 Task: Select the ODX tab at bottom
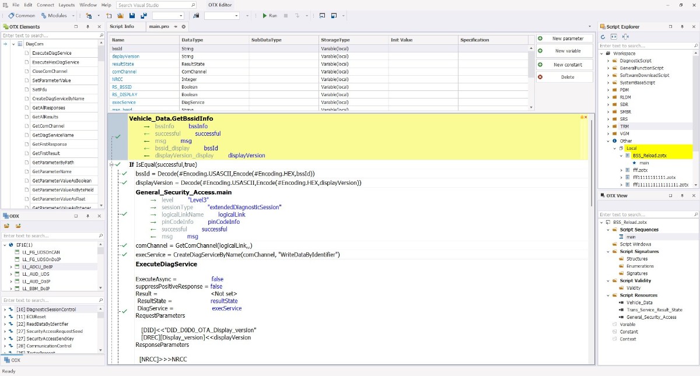point(12,360)
